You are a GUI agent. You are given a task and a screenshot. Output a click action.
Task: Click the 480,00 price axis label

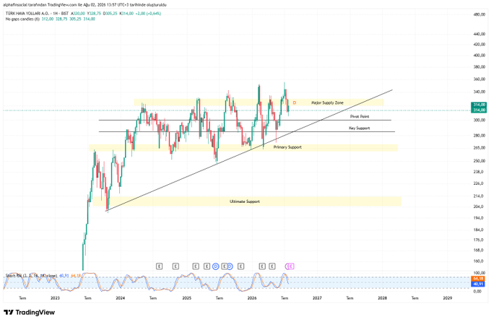[479, 14]
